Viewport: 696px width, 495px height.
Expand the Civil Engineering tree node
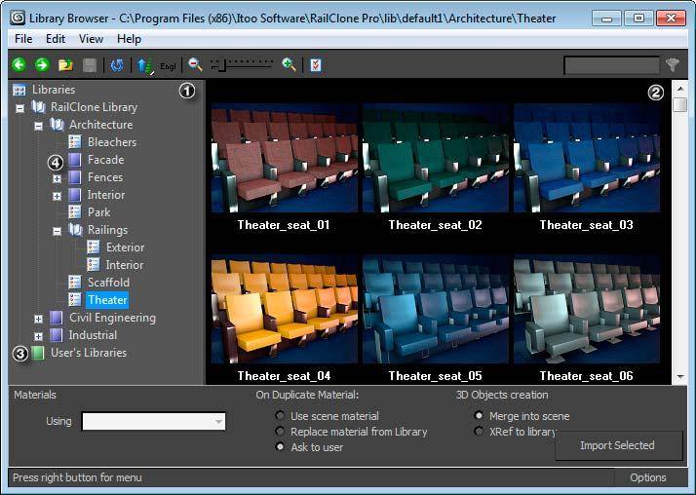click(39, 319)
